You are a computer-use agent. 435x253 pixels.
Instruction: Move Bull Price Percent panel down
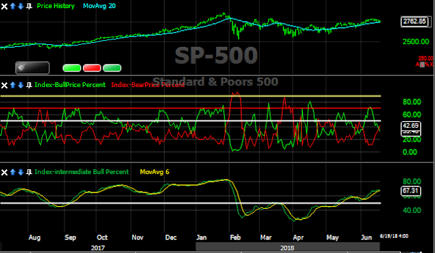point(21,85)
